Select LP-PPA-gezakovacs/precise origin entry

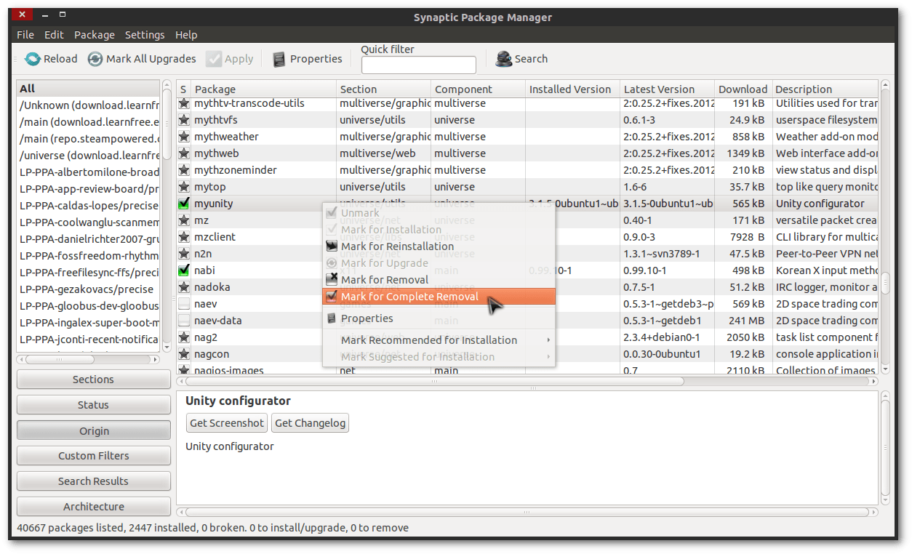coord(88,289)
